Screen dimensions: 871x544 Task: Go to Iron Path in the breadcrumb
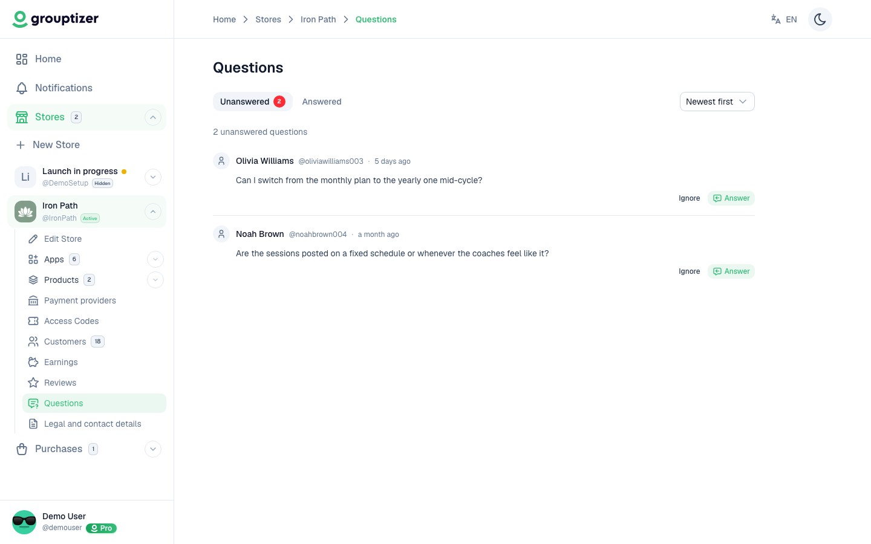318,19
